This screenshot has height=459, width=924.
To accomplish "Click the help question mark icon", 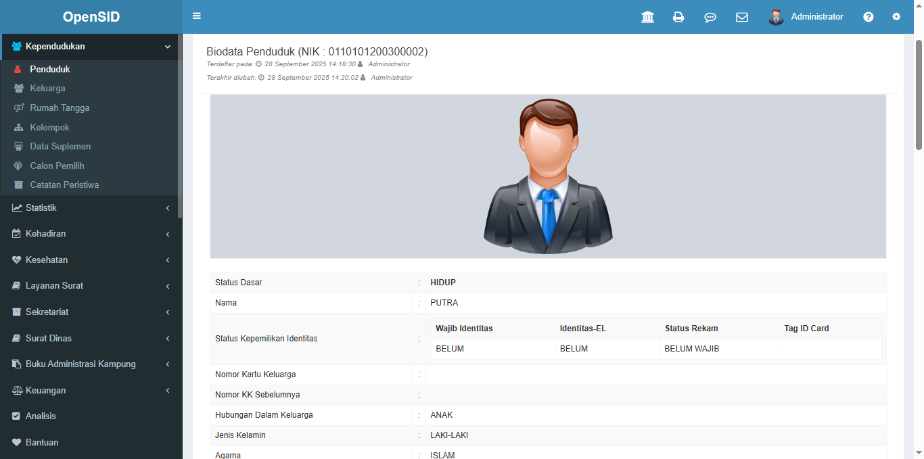I will pyautogui.click(x=869, y=17).
